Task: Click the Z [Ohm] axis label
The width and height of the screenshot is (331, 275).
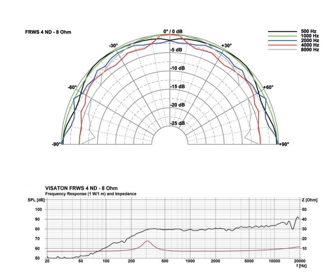Action: [309, 200]
